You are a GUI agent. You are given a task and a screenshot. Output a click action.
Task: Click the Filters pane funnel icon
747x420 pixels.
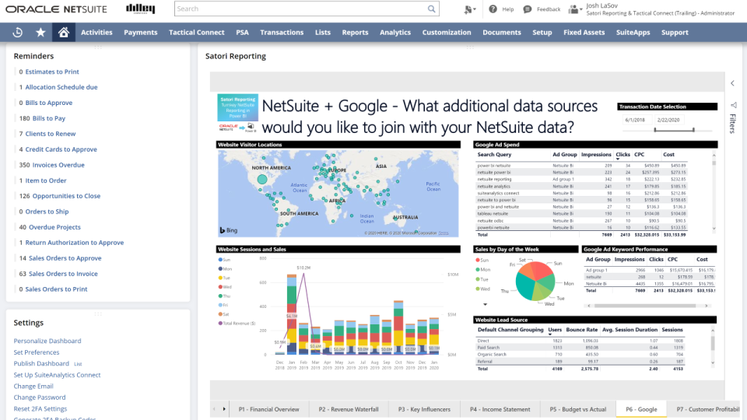pyautogui.click(x=733, y=105)
